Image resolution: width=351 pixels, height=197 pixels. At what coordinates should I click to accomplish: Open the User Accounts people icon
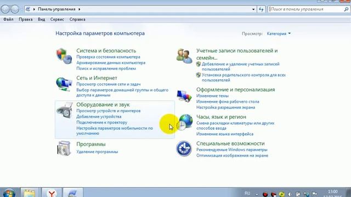point(184,56)
